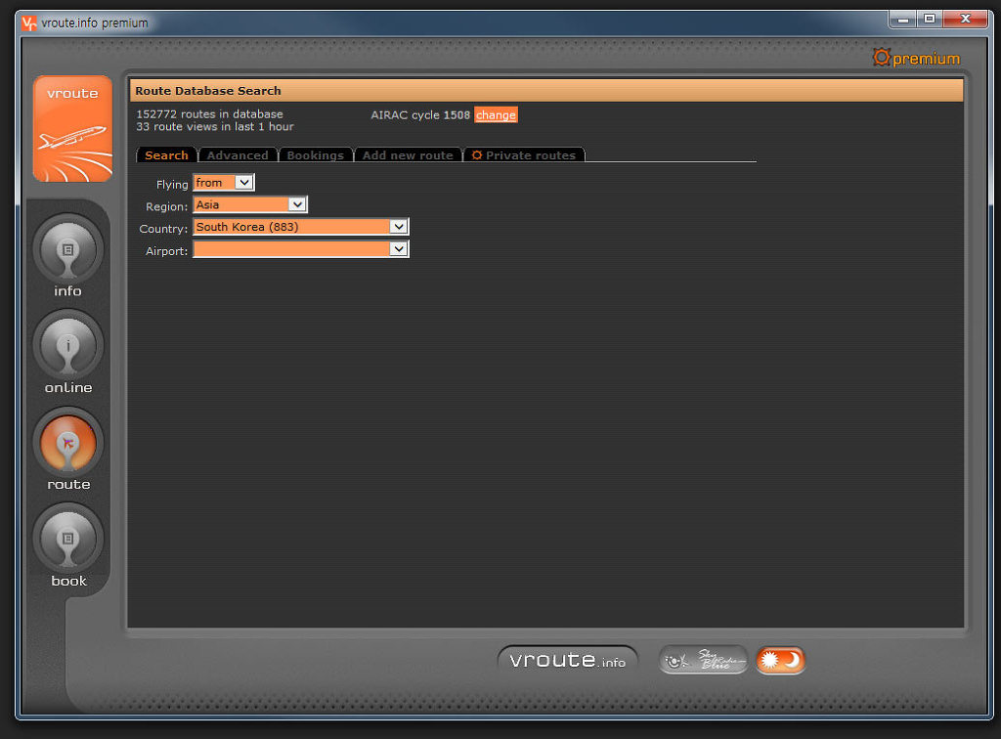Image resolution: width=1001 pixels, height=739 pixels.
Task: Toggle the day/night theme switch
Action: tap(780, 660)
